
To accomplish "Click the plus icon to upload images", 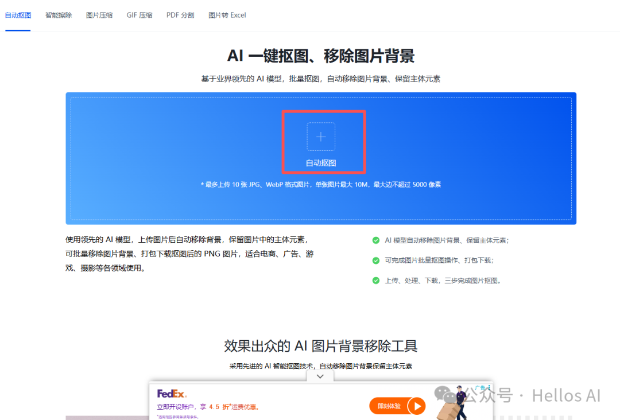I will (x=320, y=135).
